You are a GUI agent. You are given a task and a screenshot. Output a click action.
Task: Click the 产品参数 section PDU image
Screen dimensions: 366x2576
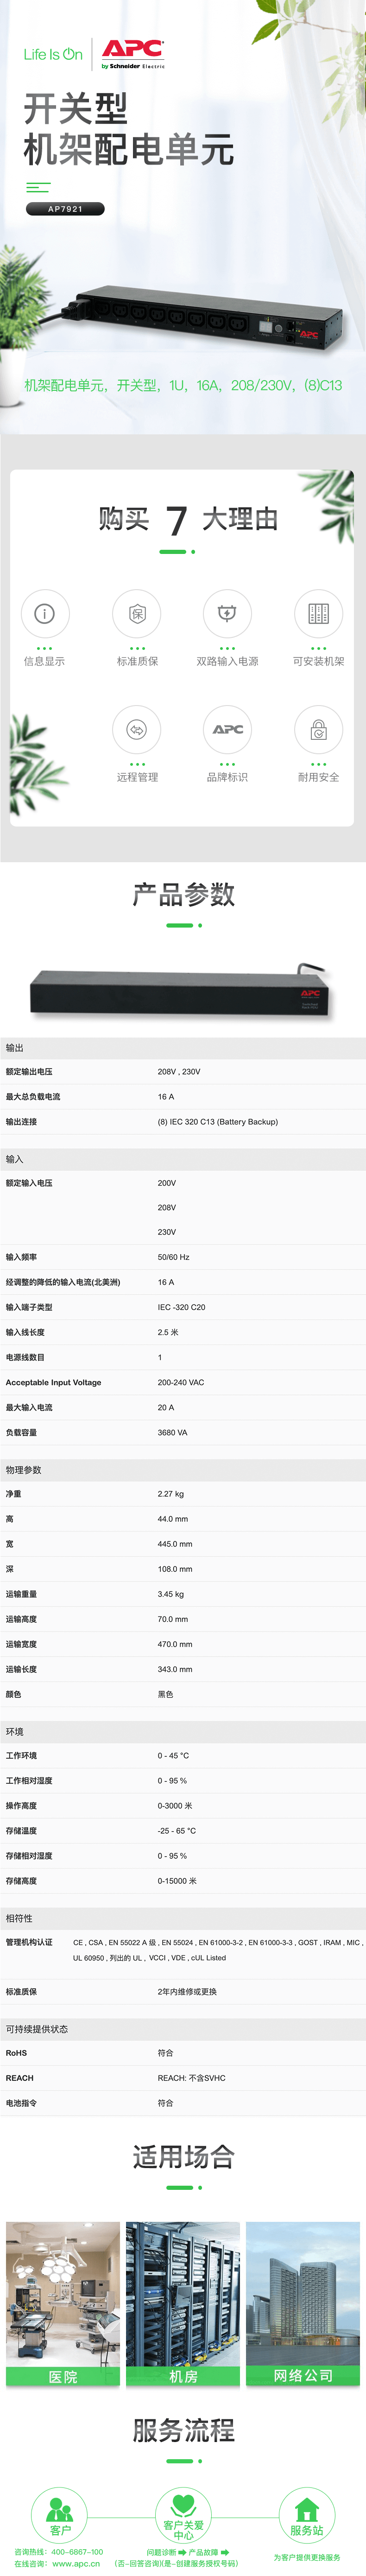click(180, 990)
